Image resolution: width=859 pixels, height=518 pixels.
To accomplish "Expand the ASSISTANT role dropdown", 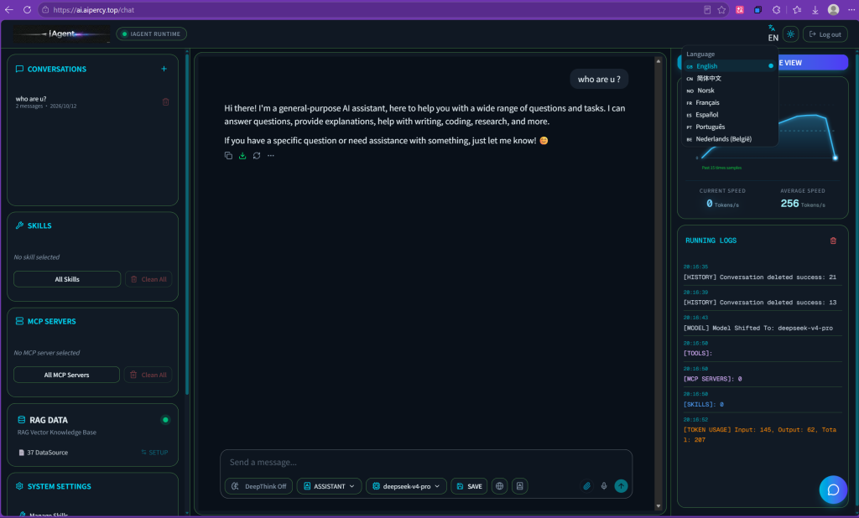I will pyautogui.click(x=329, y=486).
